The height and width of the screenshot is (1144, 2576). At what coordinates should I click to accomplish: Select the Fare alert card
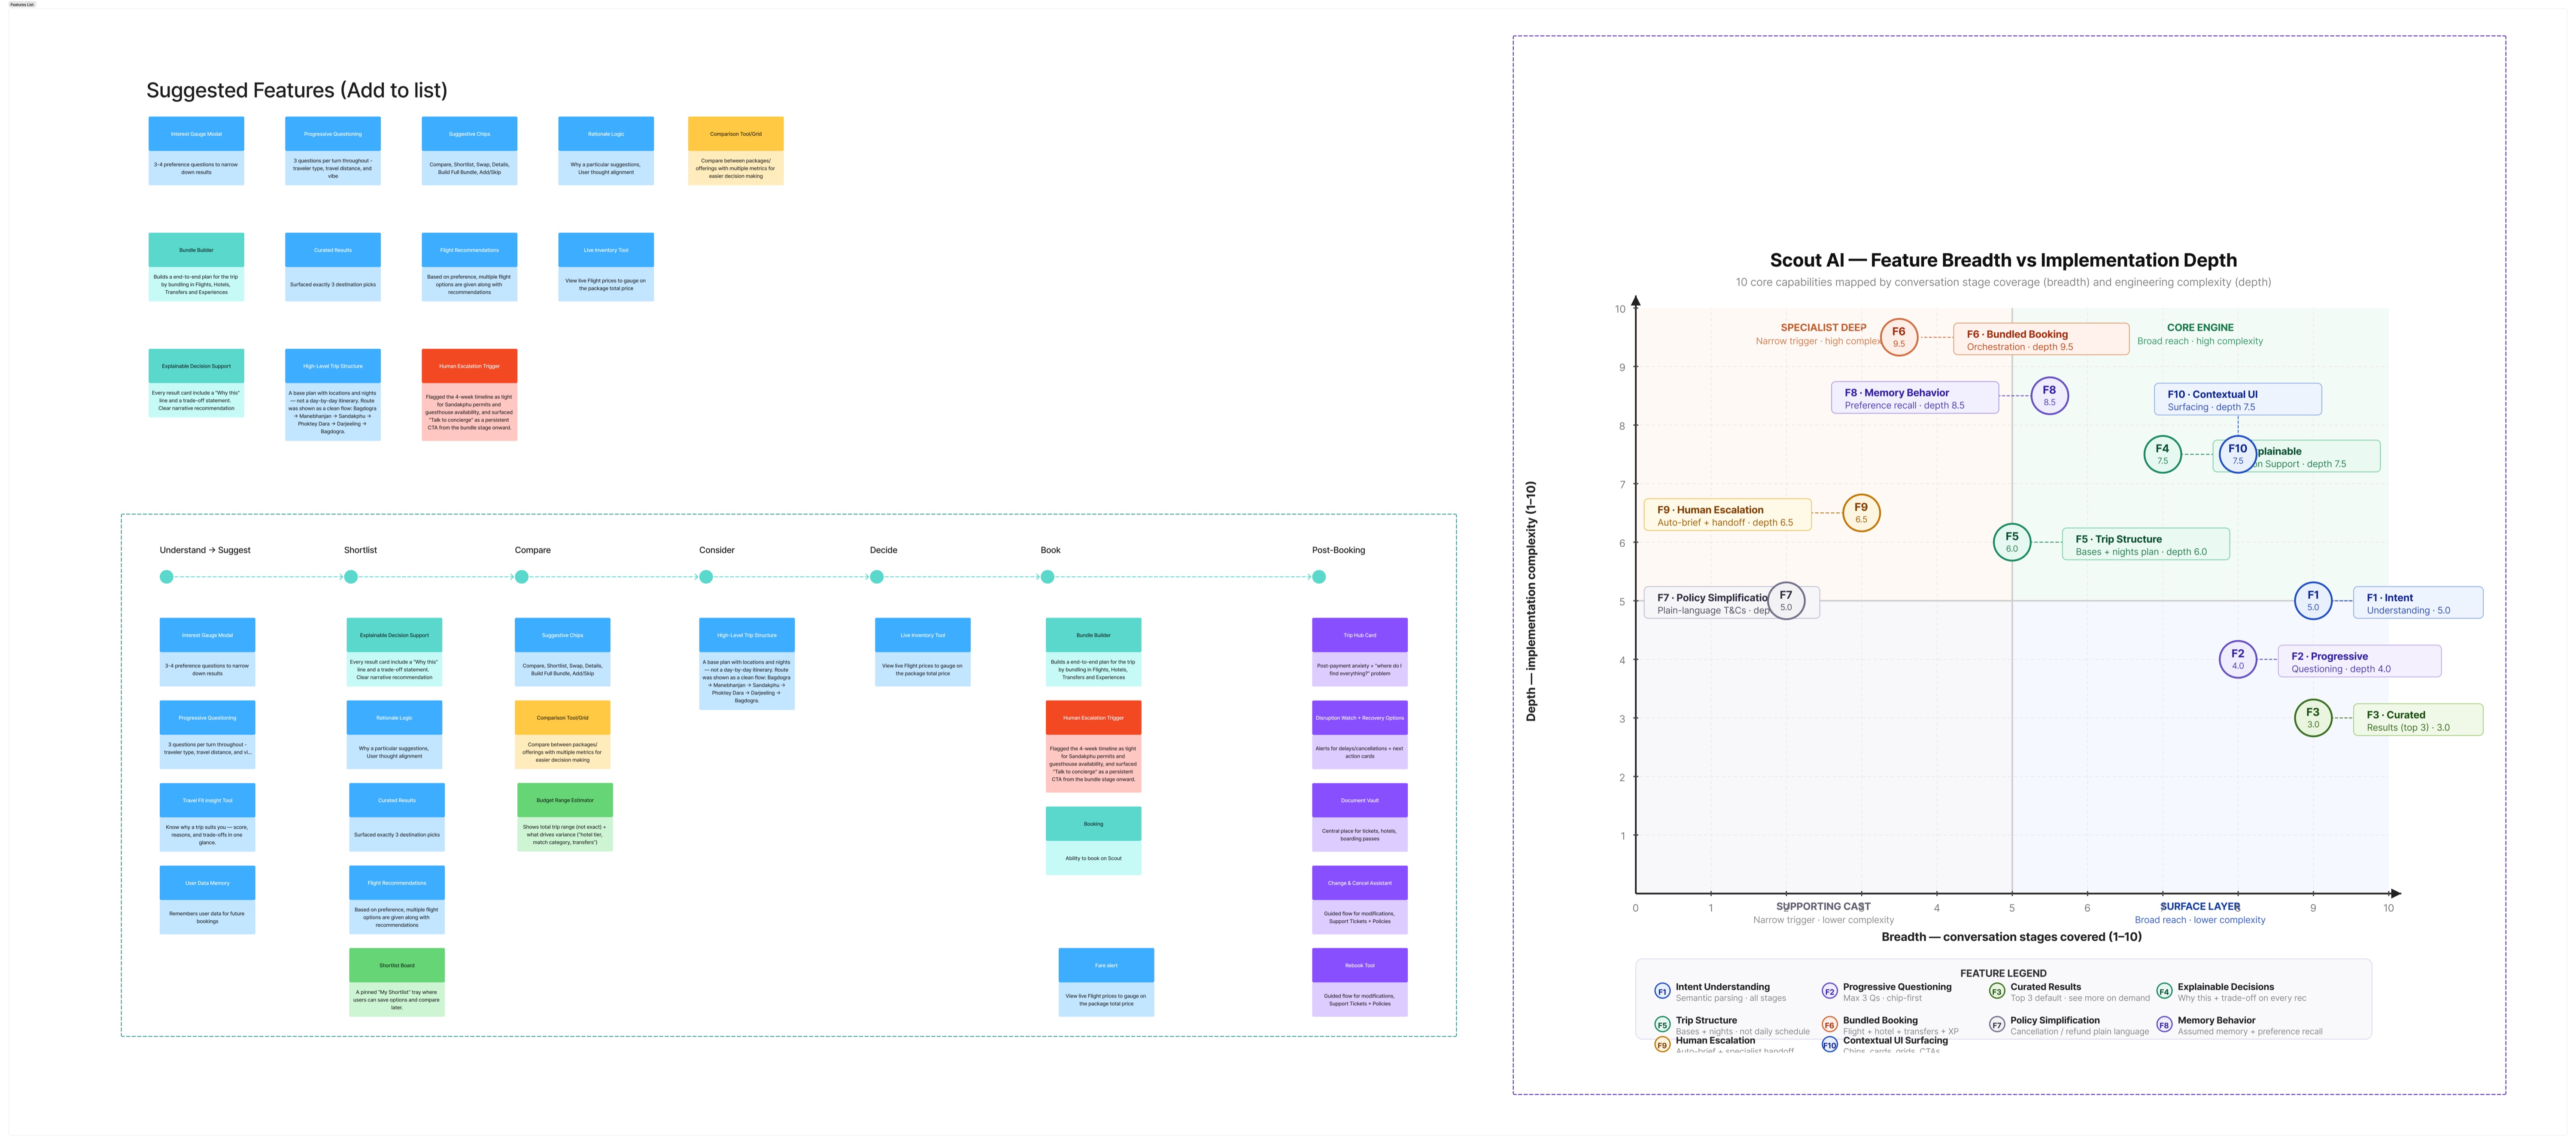[x=1106, y=982]
